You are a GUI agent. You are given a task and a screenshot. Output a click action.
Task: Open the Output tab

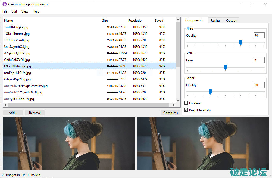pos(231,21)
